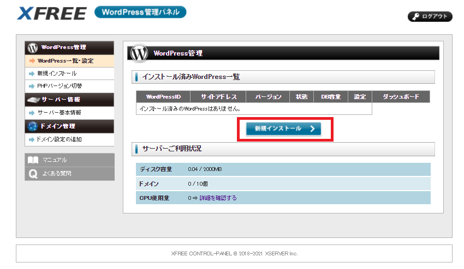This screenshot has width=464, height=269.
Task: Click the server icon in サーバー情報 header
Action: [33, 100]
